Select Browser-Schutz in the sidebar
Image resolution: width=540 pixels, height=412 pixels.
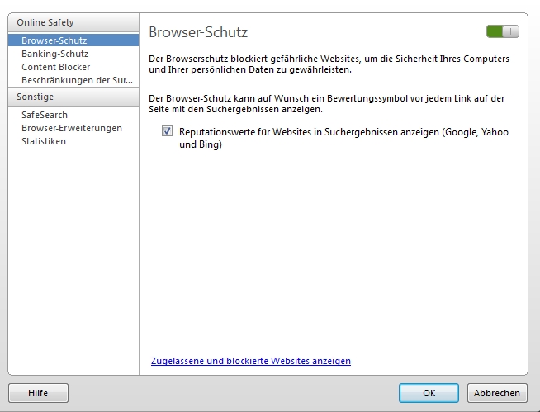coord(73,40)
